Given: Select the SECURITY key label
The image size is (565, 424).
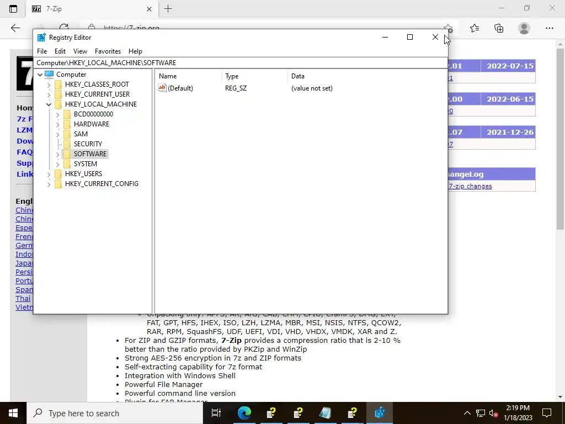Looking at the screenshot, I should (x=88, y=144).
